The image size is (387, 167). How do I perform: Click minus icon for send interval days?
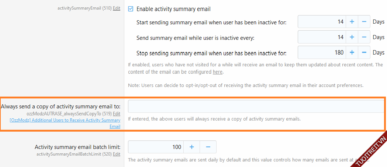pos(364,37)
